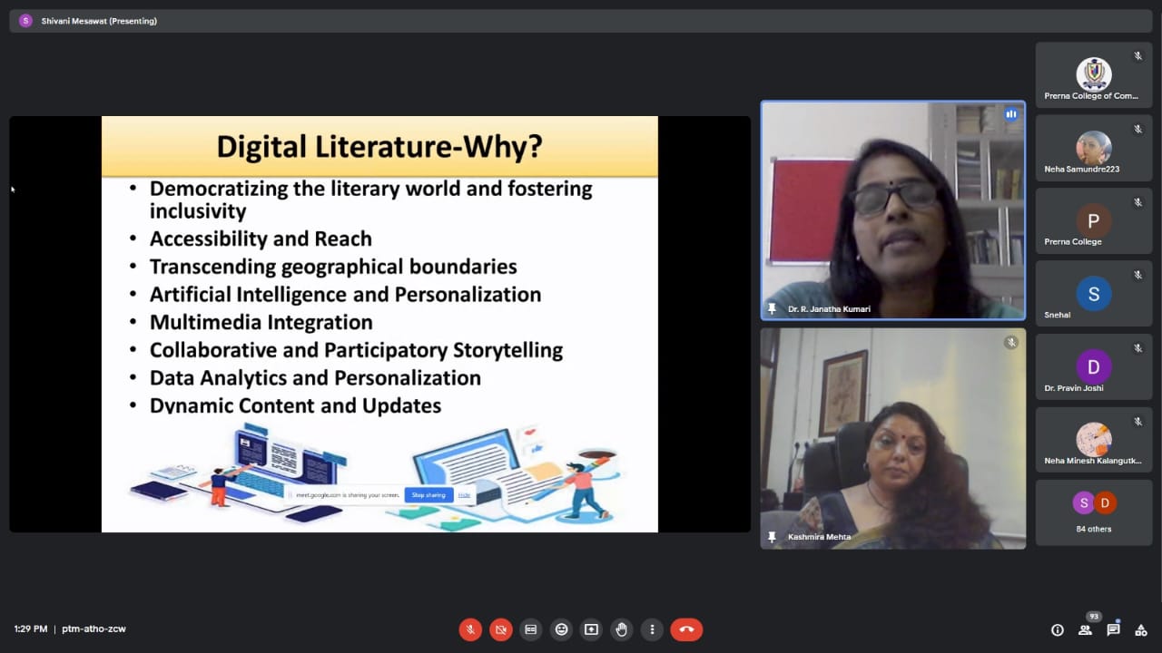Turn on the camera
This screenshot has width=1162, height=653.
500,629
